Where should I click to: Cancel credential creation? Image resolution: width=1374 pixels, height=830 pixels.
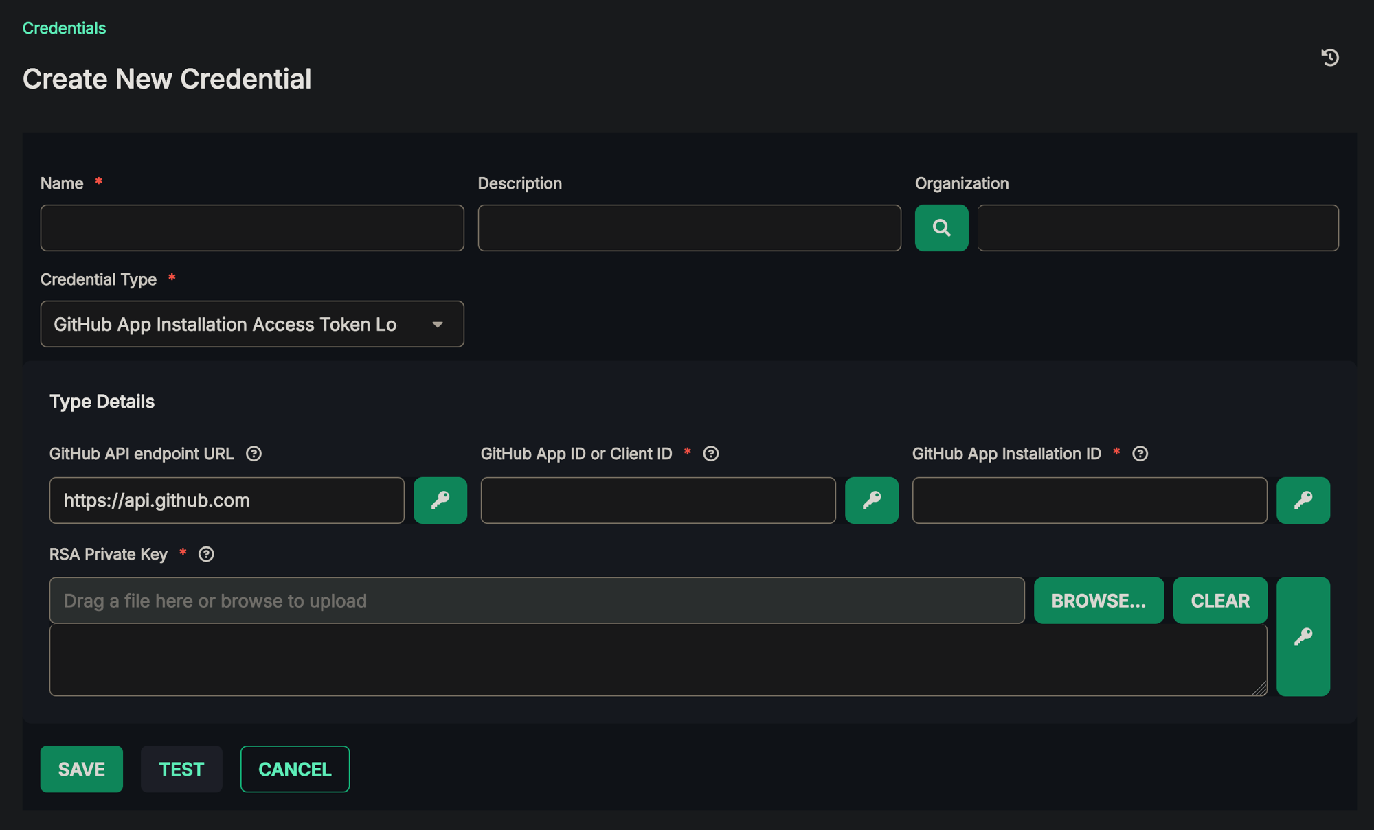coord(295,769)
